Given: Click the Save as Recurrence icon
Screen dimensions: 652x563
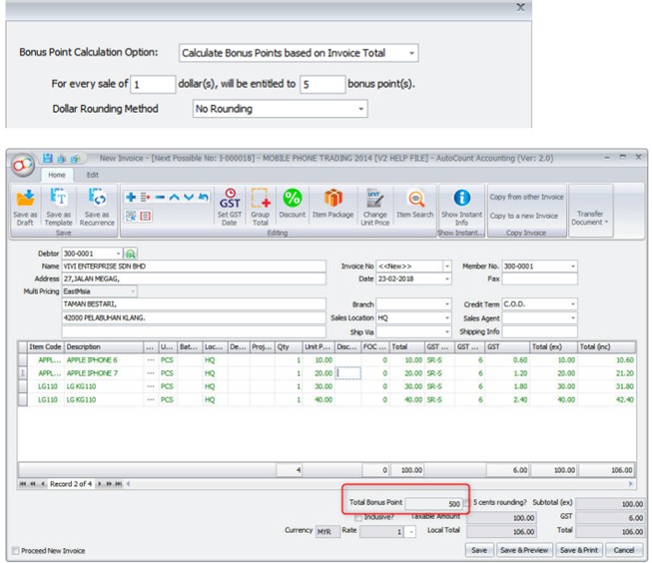Looking at the screenshot, I should pyautogui.click(x=97, y=199).
